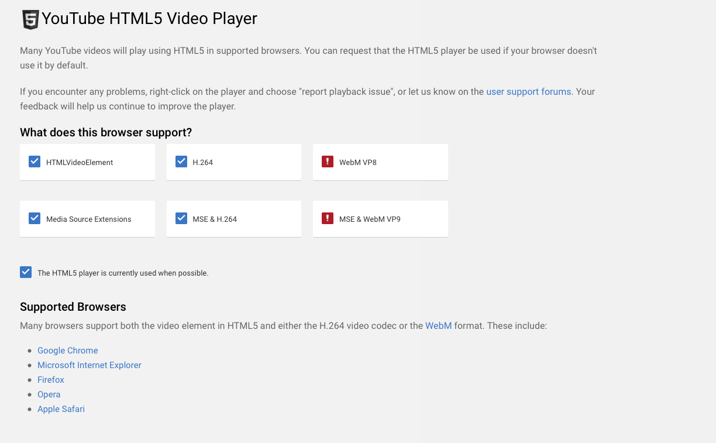Open the Firefox browser link

coord(51,380)
